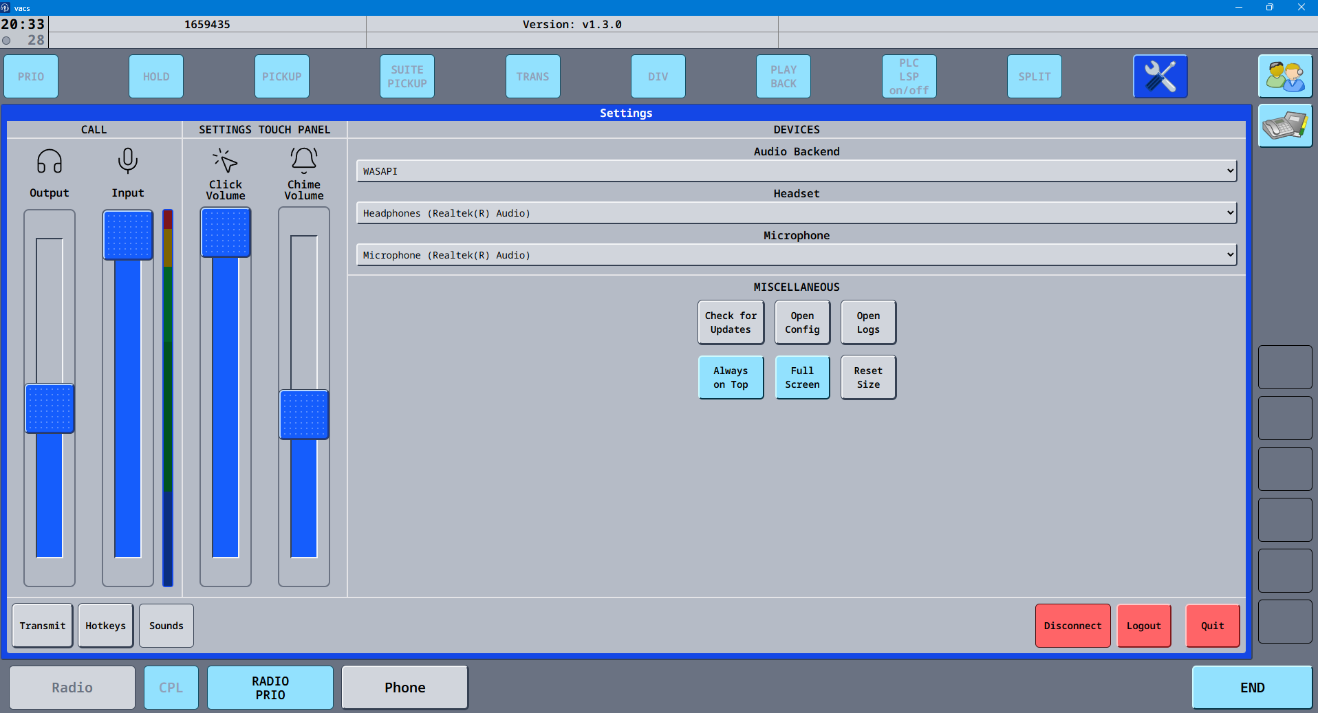Enable Always on Top

(731, 377)
